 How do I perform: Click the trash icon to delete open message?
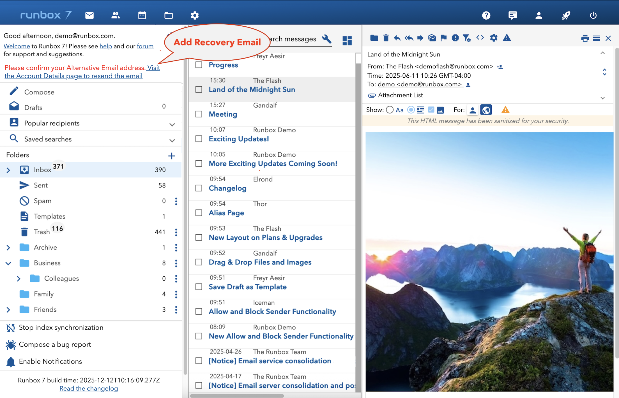pyautogui.click(x=386, y=38)
